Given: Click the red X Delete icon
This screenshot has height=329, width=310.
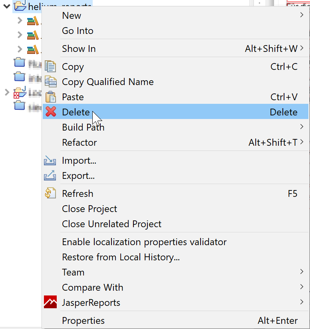Looking at the screenshot, I should 50,112.
